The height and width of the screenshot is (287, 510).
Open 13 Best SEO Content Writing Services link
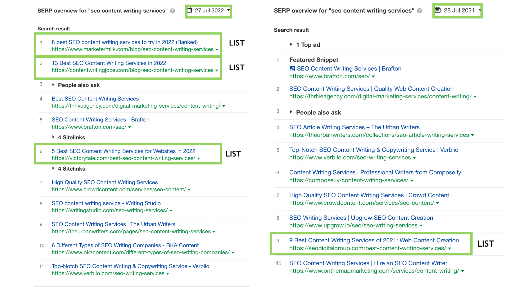pyautogui.click(x=109, y=63)
